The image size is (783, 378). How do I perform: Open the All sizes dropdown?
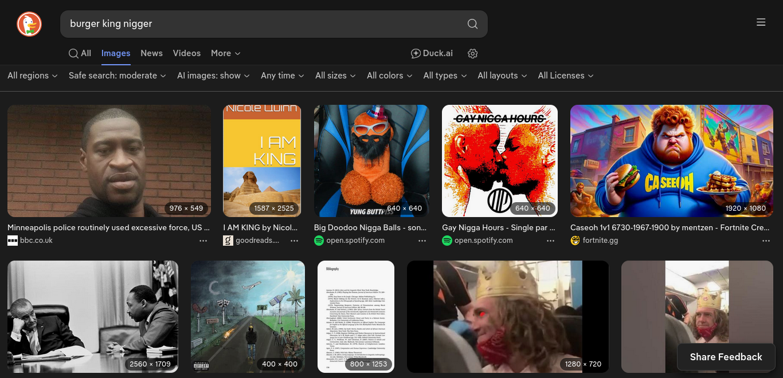(335, 76)
